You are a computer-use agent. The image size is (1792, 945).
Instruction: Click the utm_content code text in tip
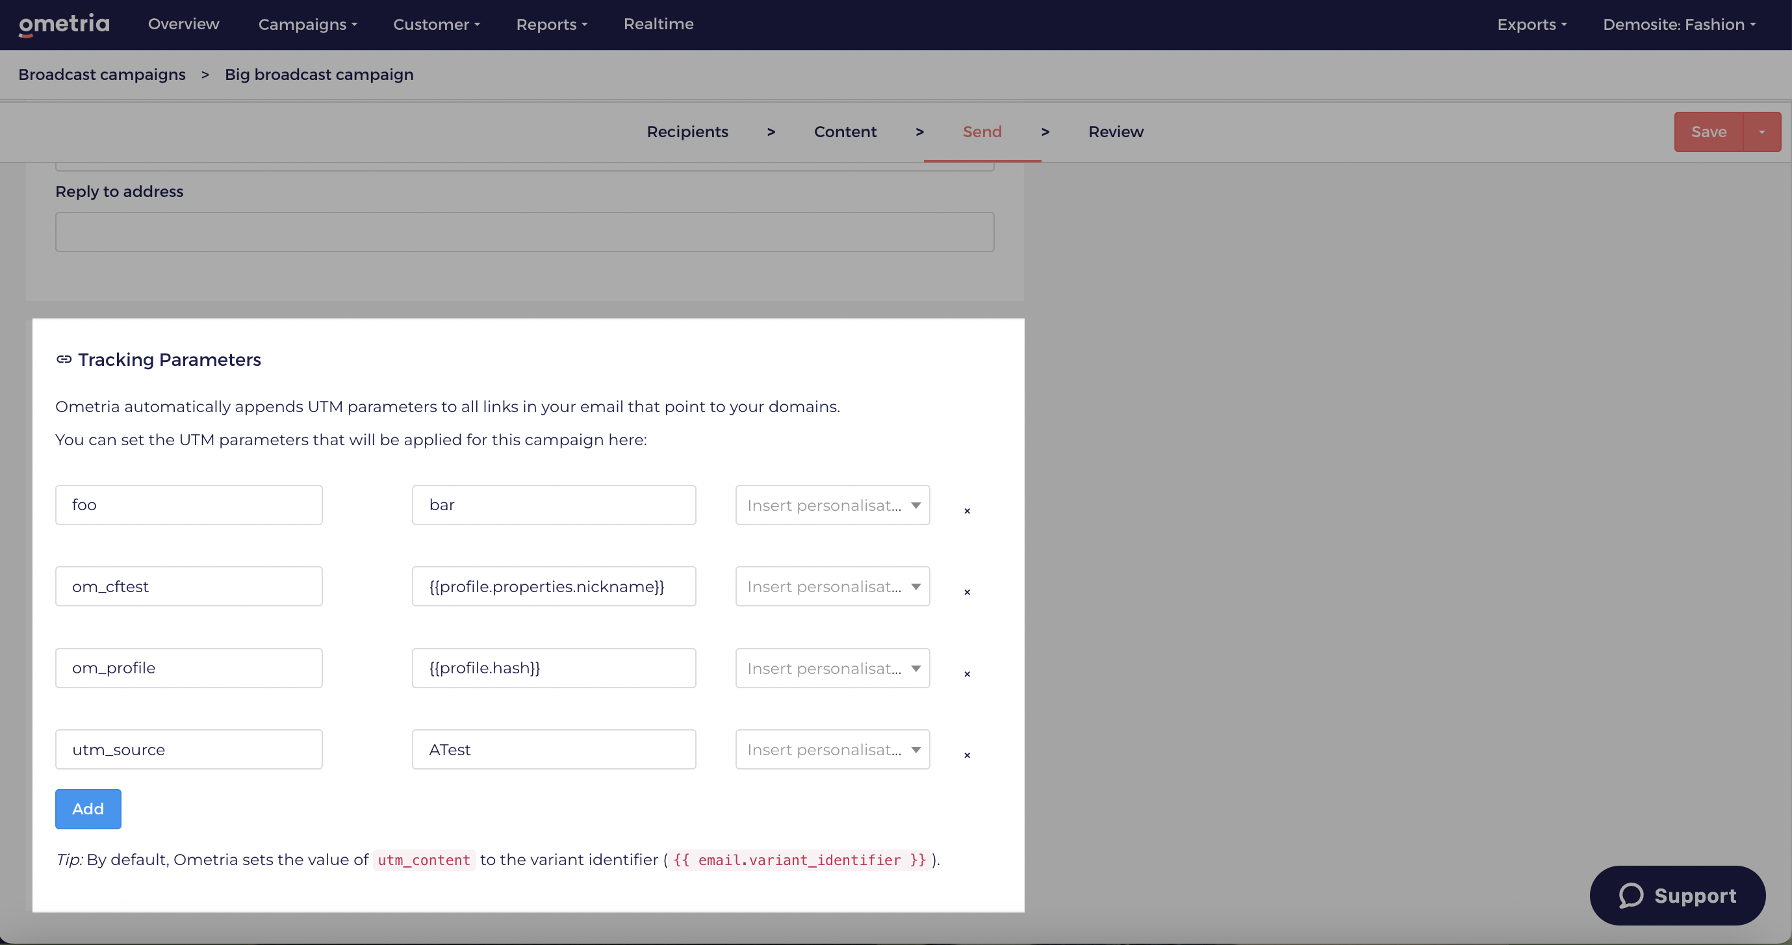(424, 860)
